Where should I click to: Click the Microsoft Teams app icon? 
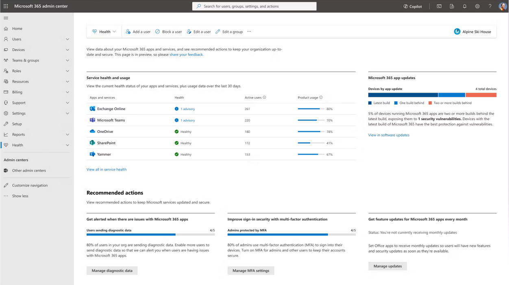click(x=92, y=120)
